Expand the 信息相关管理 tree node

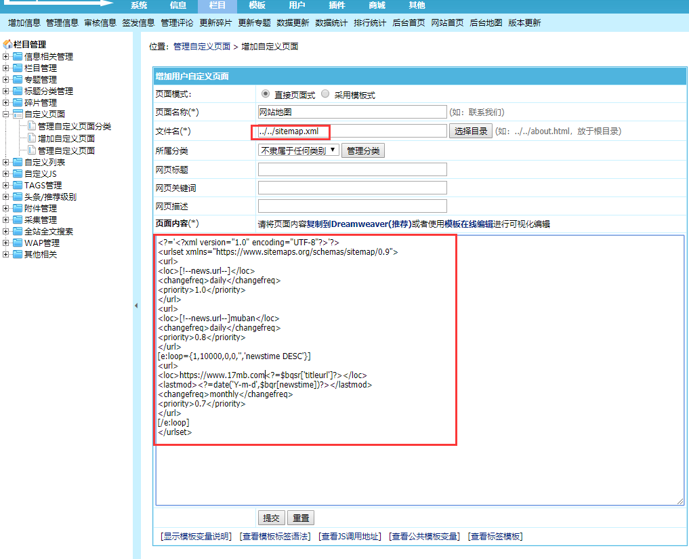5,58
